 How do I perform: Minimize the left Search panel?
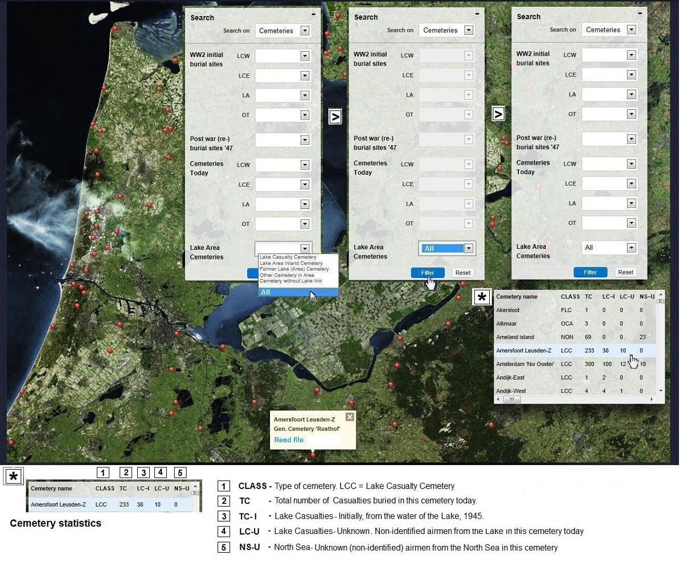pos(313,14)
